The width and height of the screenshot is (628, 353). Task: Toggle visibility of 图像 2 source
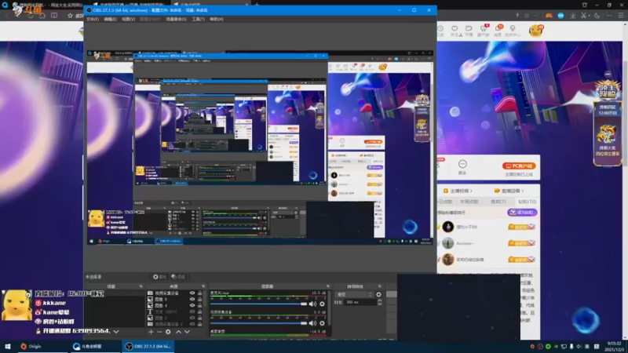(192, 318)
